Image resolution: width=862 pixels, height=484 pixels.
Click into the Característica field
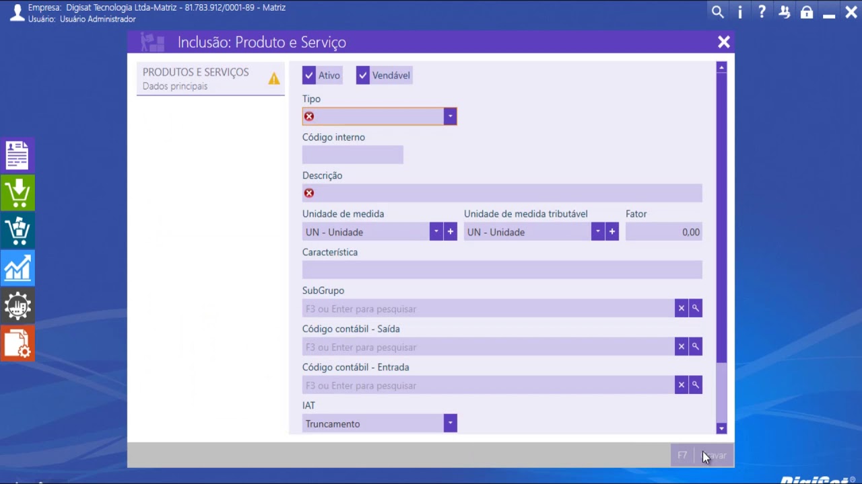pyautogui.click(x=502, y=270)
